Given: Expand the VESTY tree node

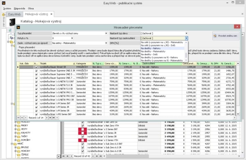Looking at the screenshot, I should (16, 129).
